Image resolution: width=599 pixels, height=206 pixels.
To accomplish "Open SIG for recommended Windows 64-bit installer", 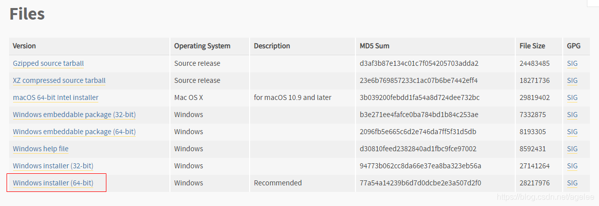I will click(x=572, y=183).
